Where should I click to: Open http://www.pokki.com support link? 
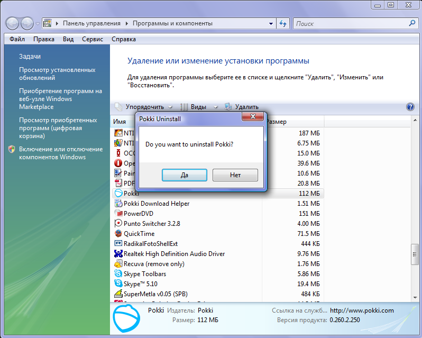pyautogui.click(x=362, y=310)
